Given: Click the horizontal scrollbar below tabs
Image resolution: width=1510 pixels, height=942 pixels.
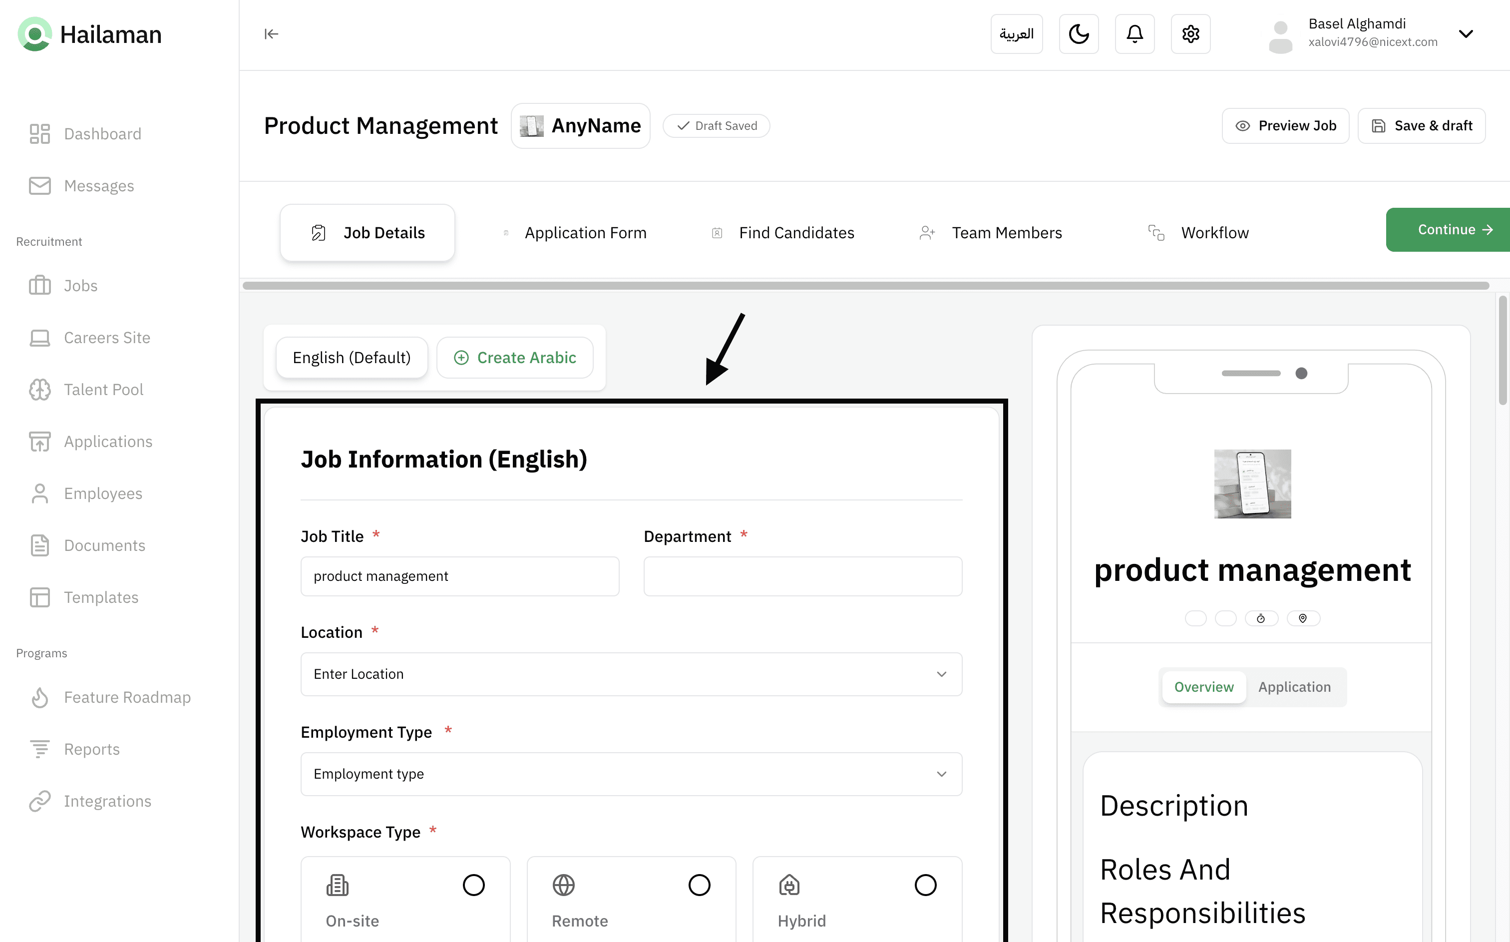Looking at the screenshot, I should point(865,286).
